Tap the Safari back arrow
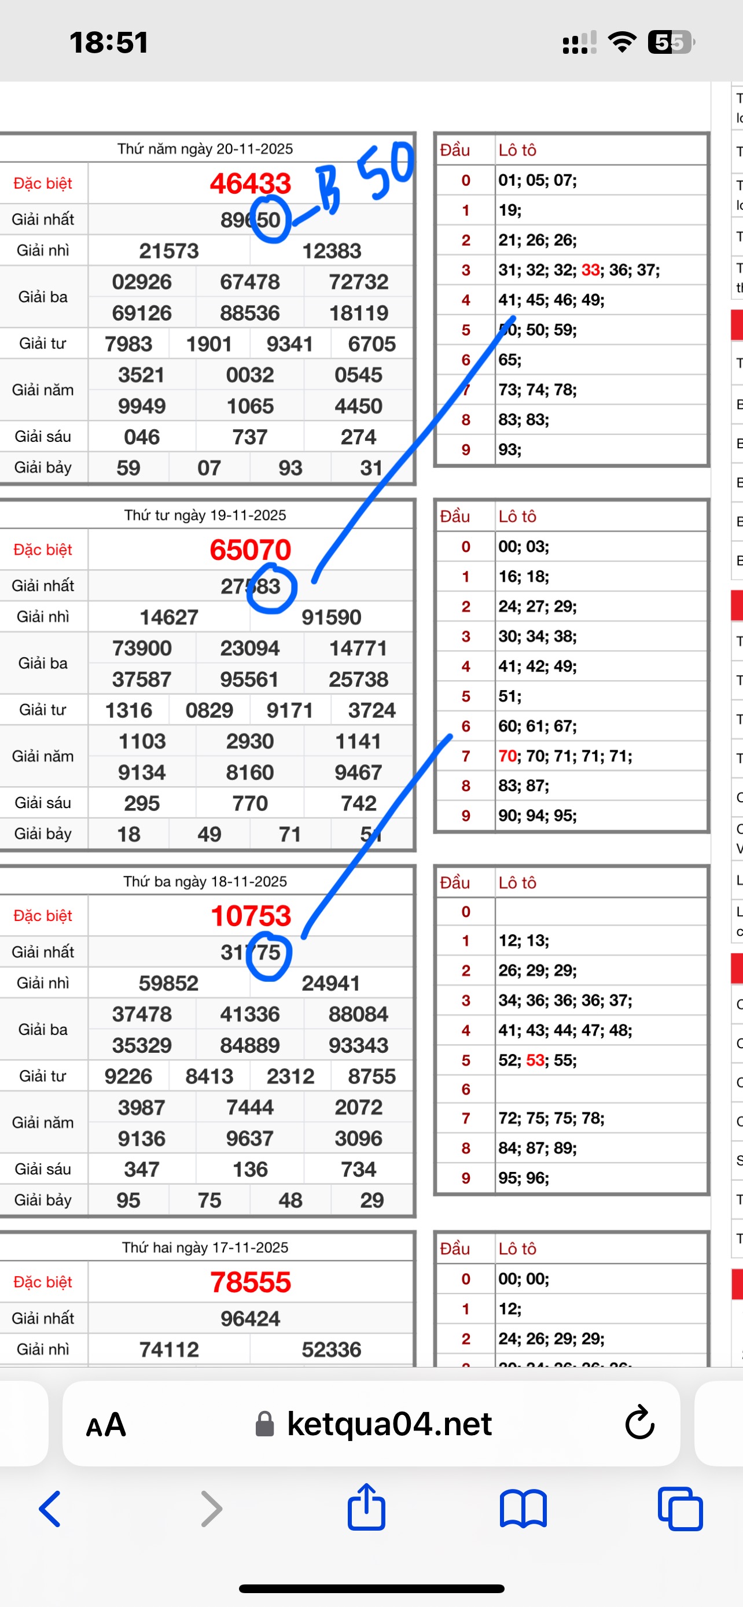 tap(50, 1509)
